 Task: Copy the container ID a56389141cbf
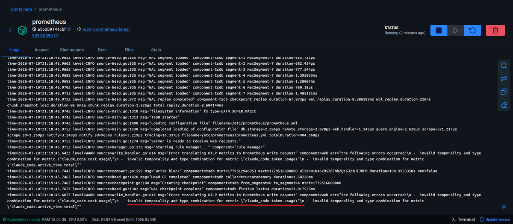tap(70, 29)
